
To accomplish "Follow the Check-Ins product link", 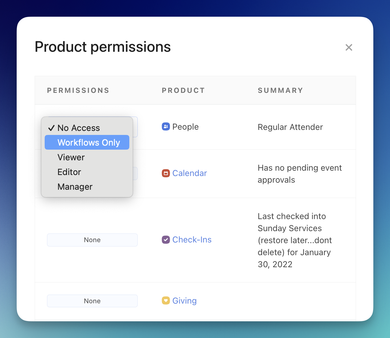I will [192, 240].
